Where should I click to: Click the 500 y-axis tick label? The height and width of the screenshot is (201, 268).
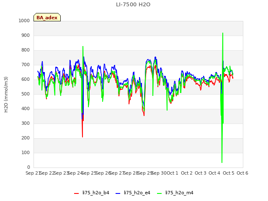point(26,94)
